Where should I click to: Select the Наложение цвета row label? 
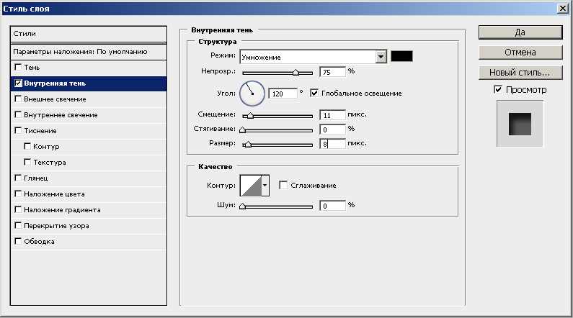[x=55, y=194]
